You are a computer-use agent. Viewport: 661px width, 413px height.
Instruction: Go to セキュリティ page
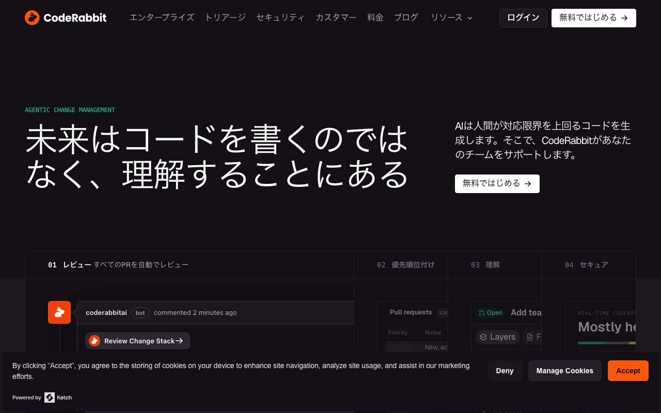tap(280, 18)
